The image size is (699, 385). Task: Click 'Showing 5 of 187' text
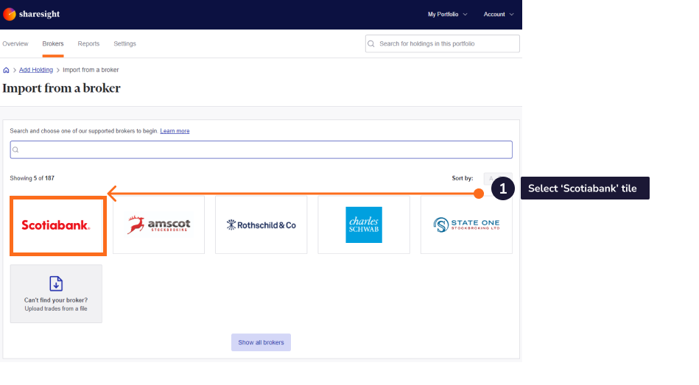click(32, 178)
